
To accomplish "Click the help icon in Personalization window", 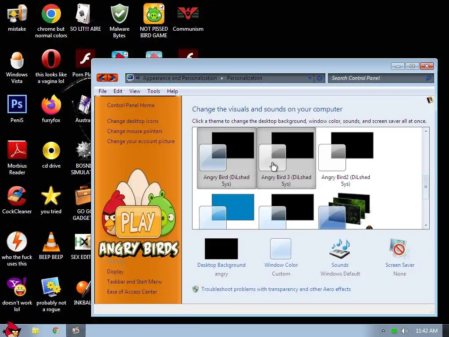I will click(x=430, y=100).
